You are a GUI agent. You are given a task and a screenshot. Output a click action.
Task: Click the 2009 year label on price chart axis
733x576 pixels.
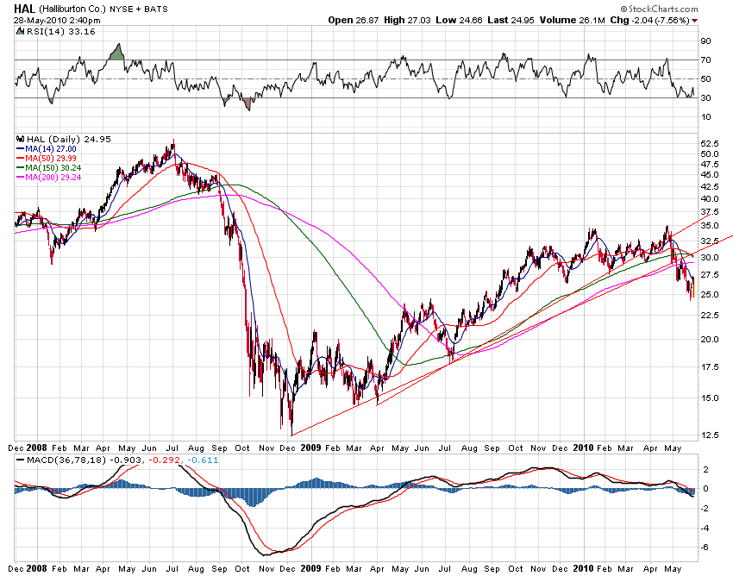[x=310, y=448]
